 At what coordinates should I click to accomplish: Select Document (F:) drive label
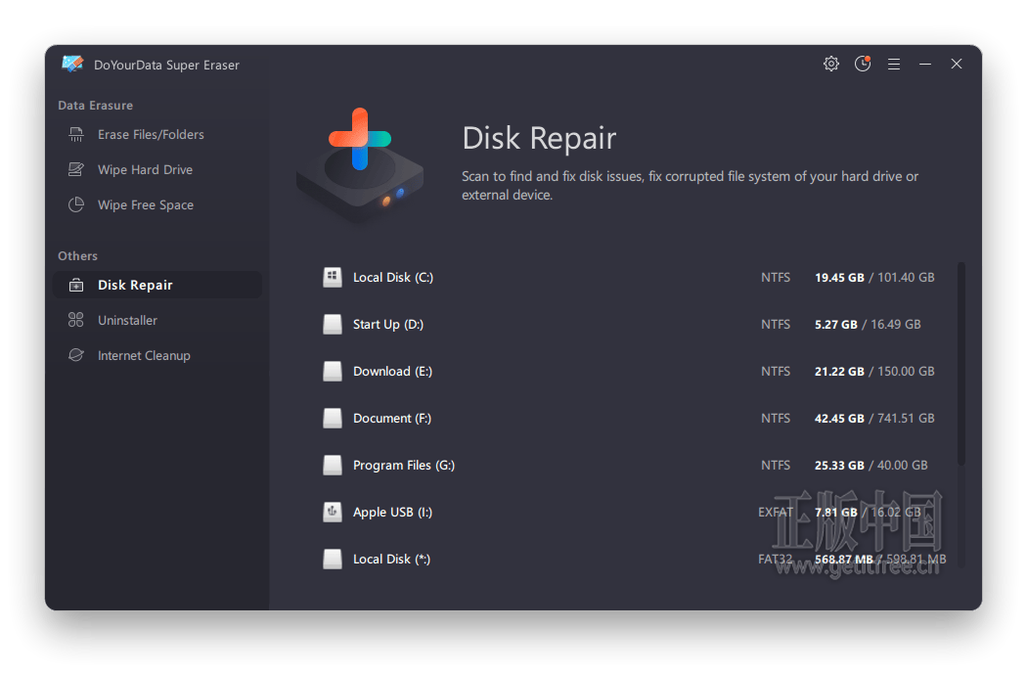[x=392, y=418]
